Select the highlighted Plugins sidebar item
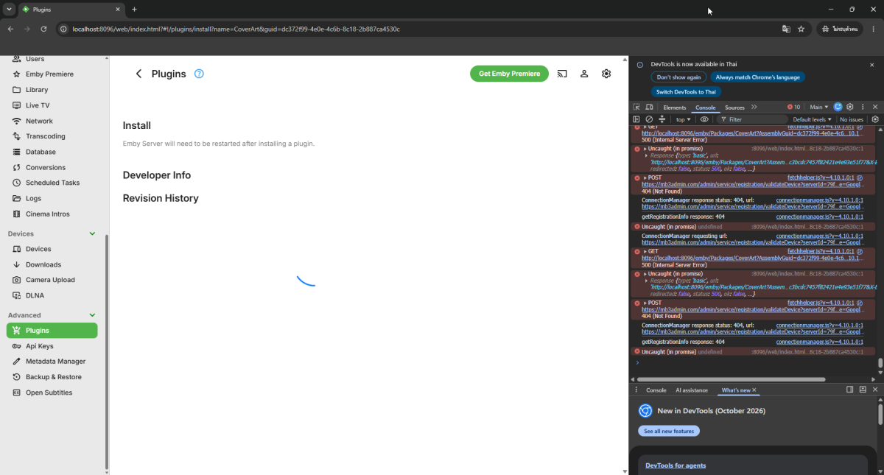 (52, 331)
